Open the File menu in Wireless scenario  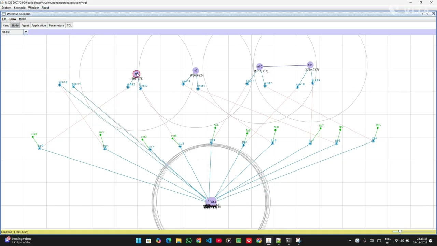click(x=4, y=19)
